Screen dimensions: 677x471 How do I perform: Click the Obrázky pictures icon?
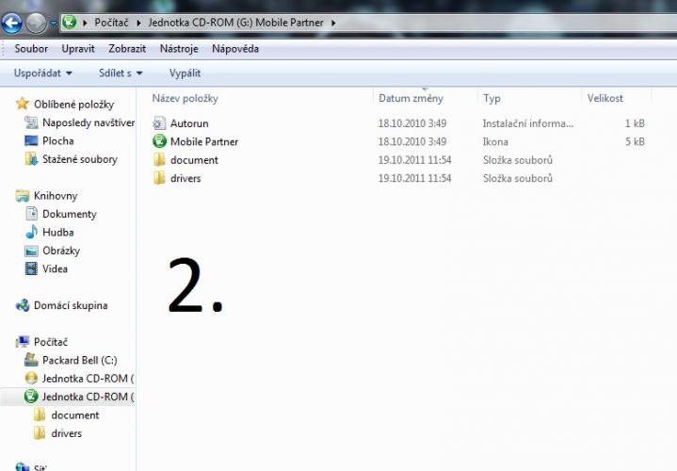click(x=31, y=251)
